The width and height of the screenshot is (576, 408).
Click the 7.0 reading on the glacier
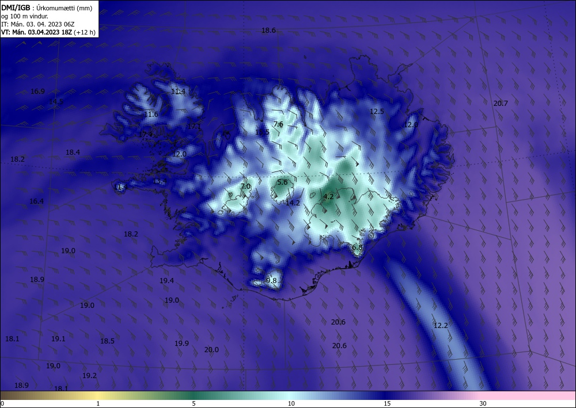pos(245,186)
